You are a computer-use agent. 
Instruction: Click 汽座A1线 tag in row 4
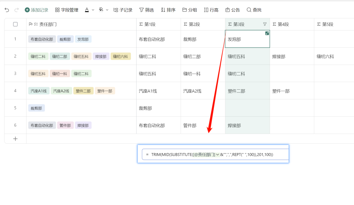(39, 91)
